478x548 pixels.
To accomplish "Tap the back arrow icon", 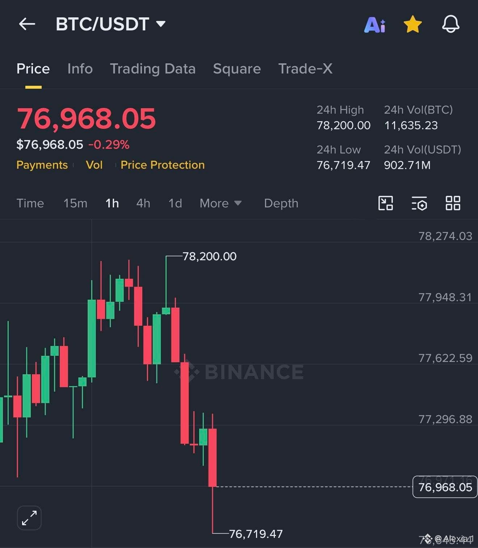I will coord(27,24).
